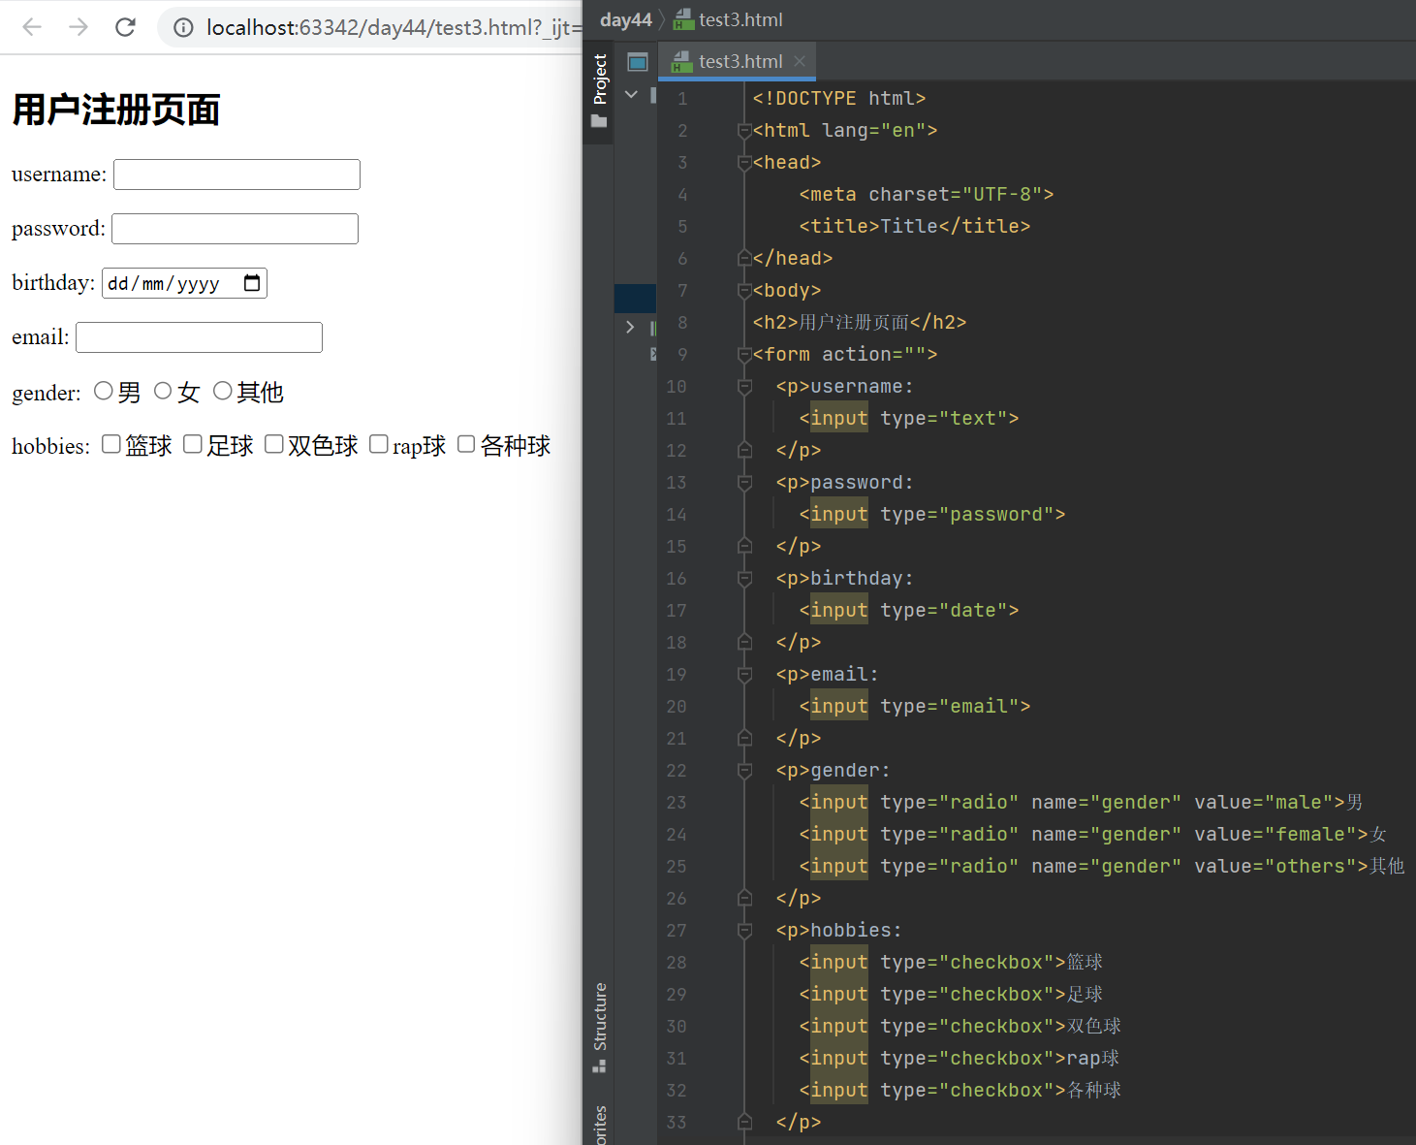Go back in the browser
The width and height of the screenshot is (1416, 1145).
(x=32, y=27)
